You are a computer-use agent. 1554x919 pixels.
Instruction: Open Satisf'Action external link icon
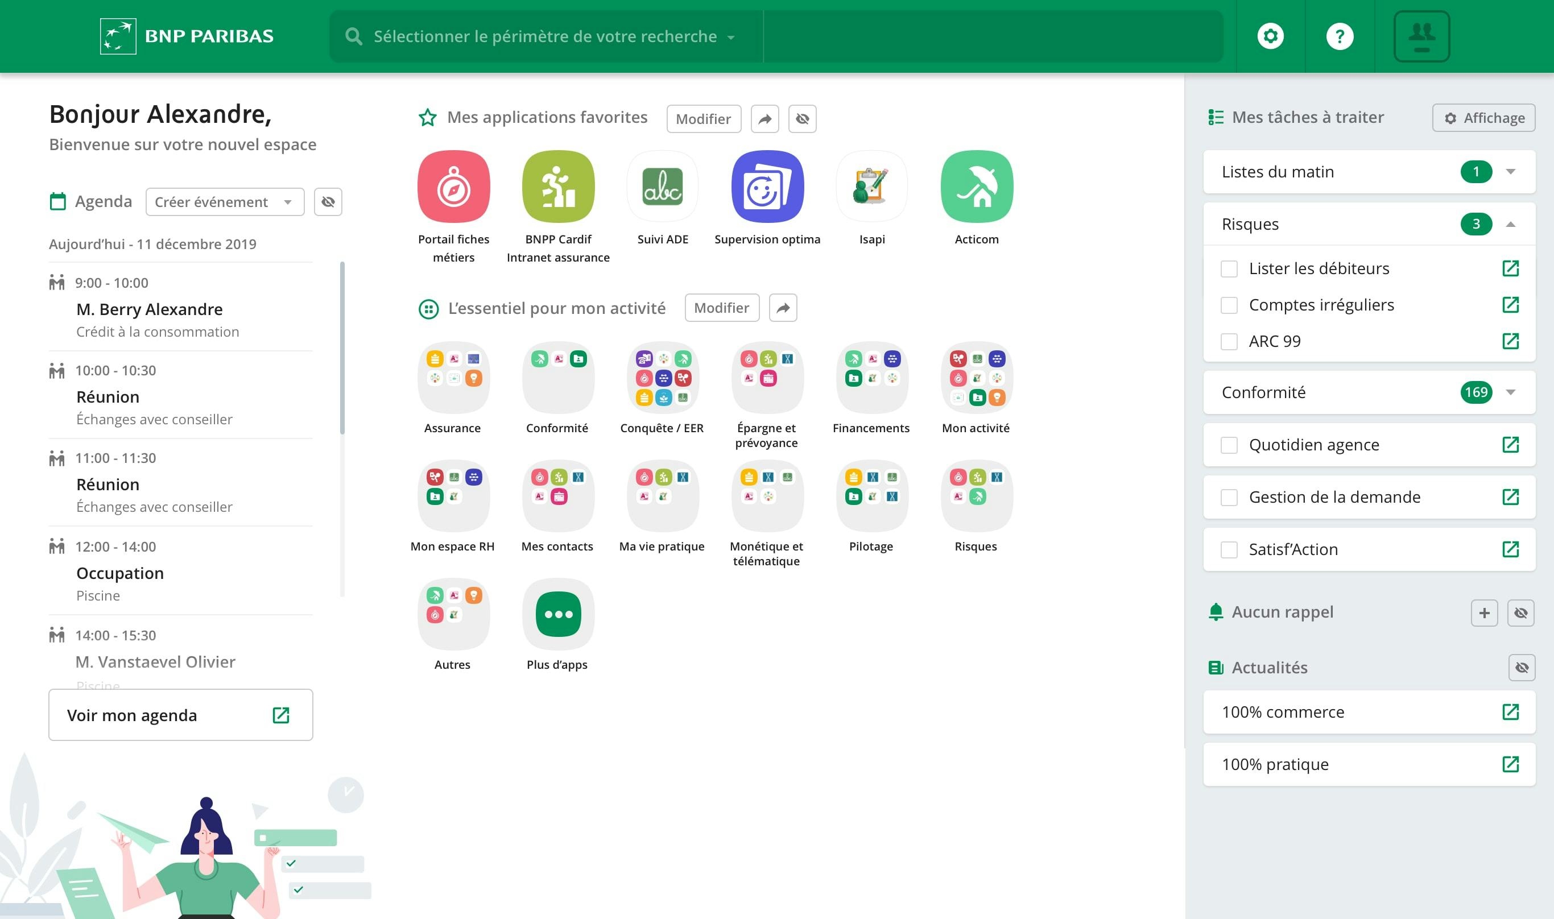click(1510, 549)
